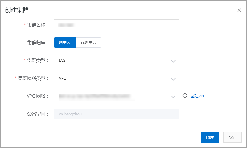247x148 pixels.
Task: Click the 创建VPC link
Action: (x=198, y=96)
